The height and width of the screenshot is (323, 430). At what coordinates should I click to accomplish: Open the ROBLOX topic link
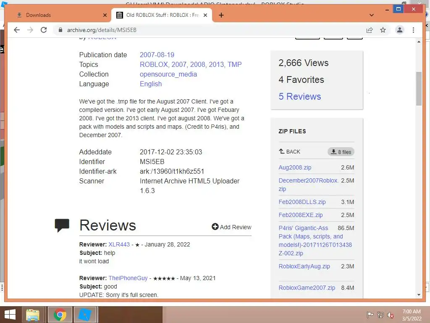click(x=154, y=64)
